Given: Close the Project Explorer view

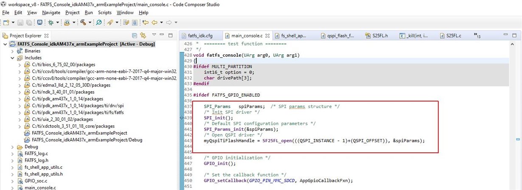Looking at the screenshot, I should (x=47, y=36).
